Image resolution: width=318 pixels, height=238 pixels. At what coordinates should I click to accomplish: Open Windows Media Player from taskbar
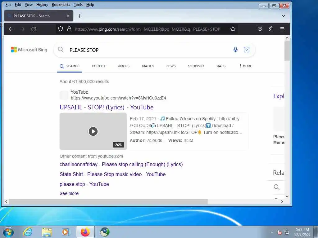[66, 232]
